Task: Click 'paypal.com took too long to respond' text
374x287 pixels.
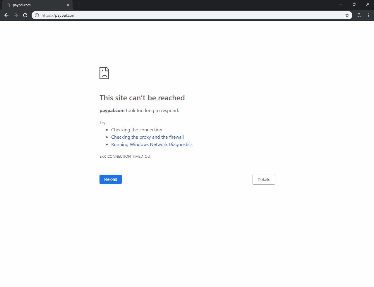Action: [139, 110]
